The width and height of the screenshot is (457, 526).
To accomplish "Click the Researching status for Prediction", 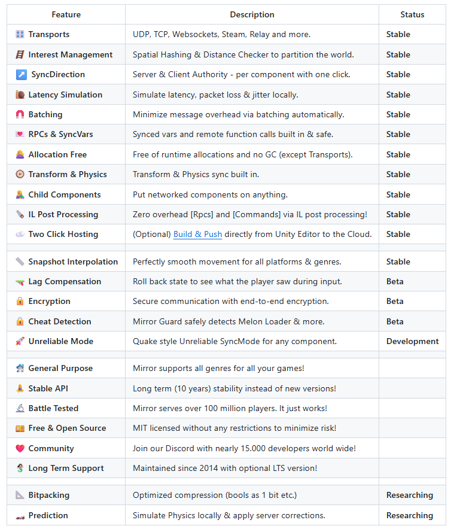I will tap(409, 515).
